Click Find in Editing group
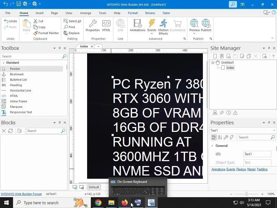Screen dimensions: 277x208 click(69, 27)
